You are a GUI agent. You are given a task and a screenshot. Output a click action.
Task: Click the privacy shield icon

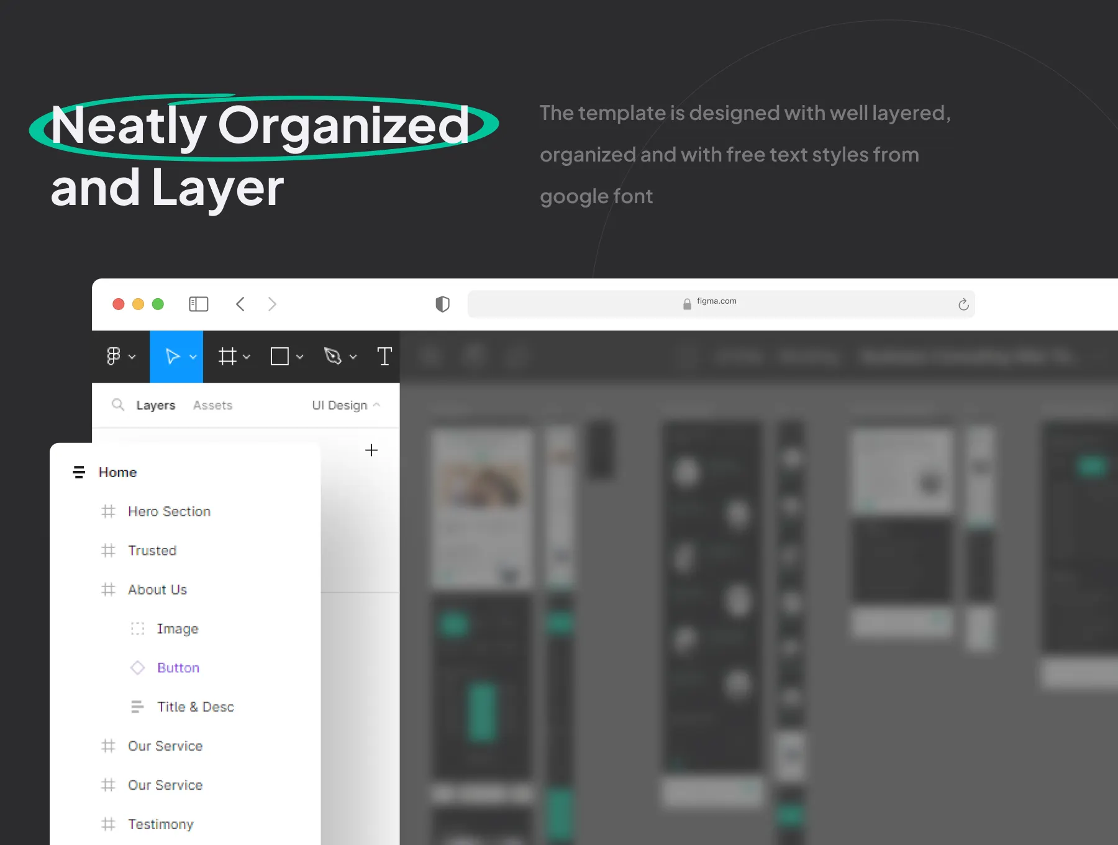pos(442,304)
